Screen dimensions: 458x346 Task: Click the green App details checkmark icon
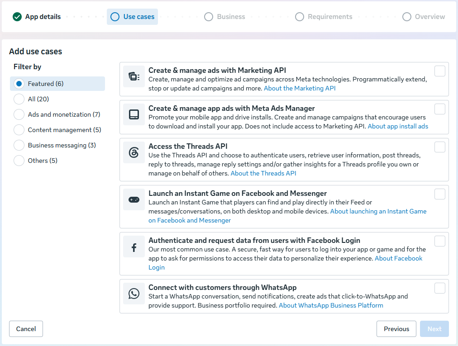pyautogui.click(x=17, y=17)
